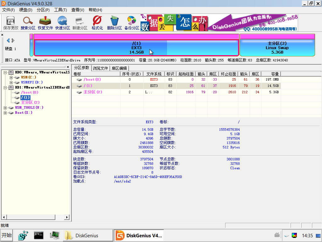Viewport: 322px width, 242px height.
Task: Click the DiskGenius folder taskbar button
Action: point(88,235)
